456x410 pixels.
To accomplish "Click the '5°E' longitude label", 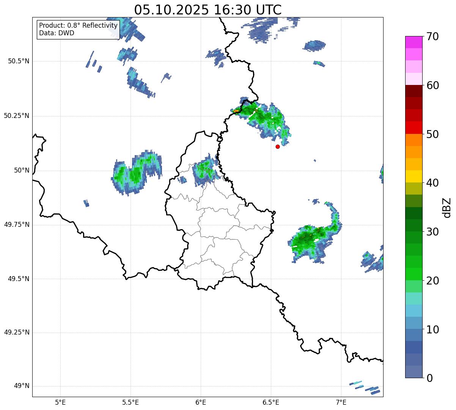I will coord(60,402).
